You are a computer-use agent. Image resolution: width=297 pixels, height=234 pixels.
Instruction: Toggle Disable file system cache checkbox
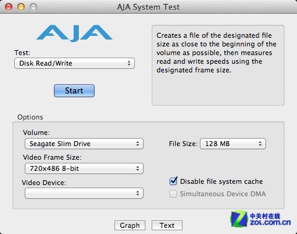point(173,181)
